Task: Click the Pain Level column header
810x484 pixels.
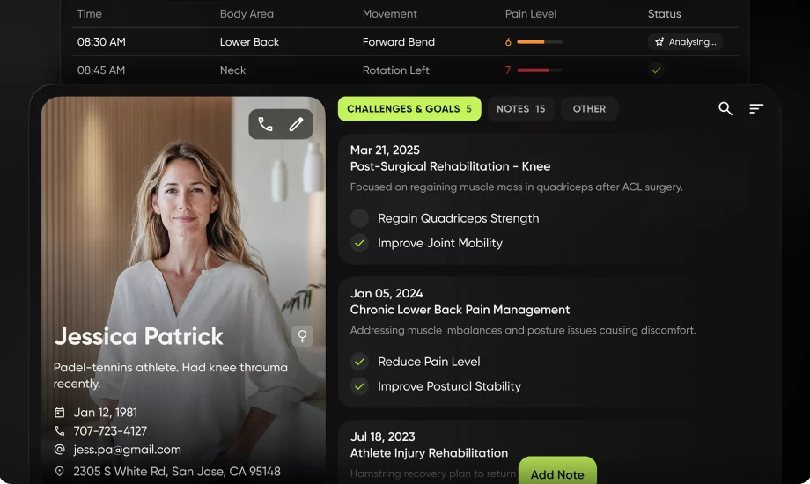Action: [x=531, y=14]
